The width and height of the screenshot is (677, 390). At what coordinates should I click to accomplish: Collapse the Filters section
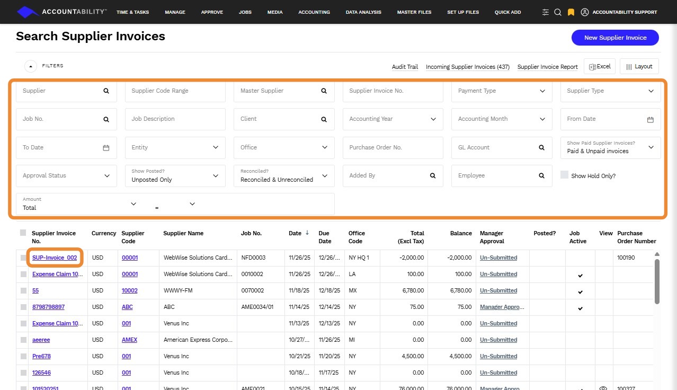(31, 66)
